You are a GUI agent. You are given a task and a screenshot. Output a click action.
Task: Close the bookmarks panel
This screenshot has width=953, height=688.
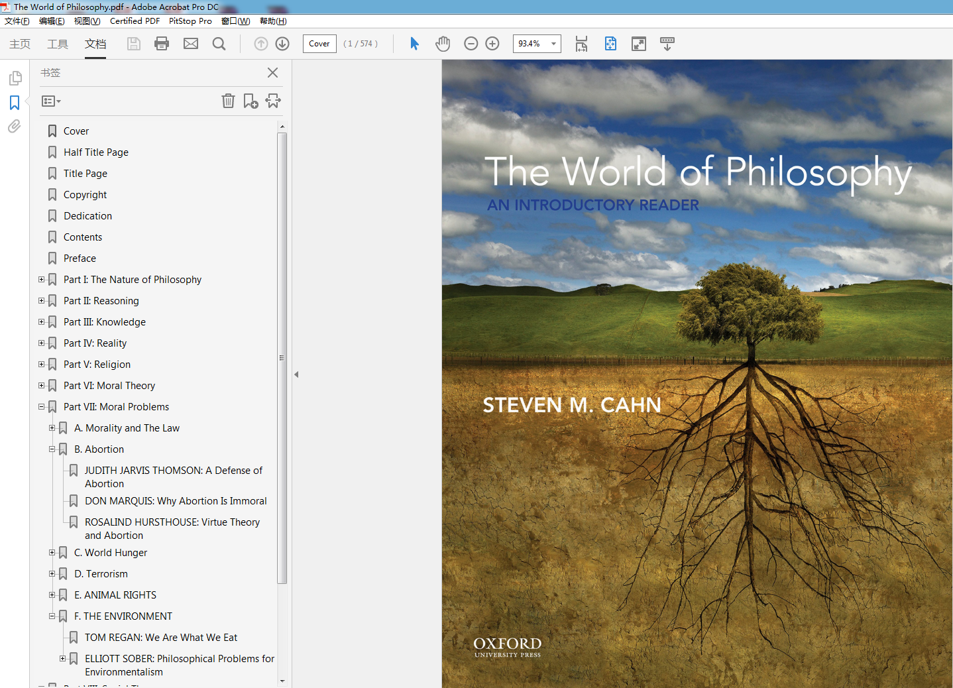pyautogui.click(x=272, y=73)
